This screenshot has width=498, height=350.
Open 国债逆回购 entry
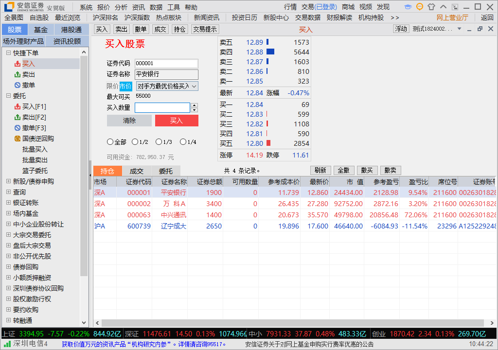34,139
